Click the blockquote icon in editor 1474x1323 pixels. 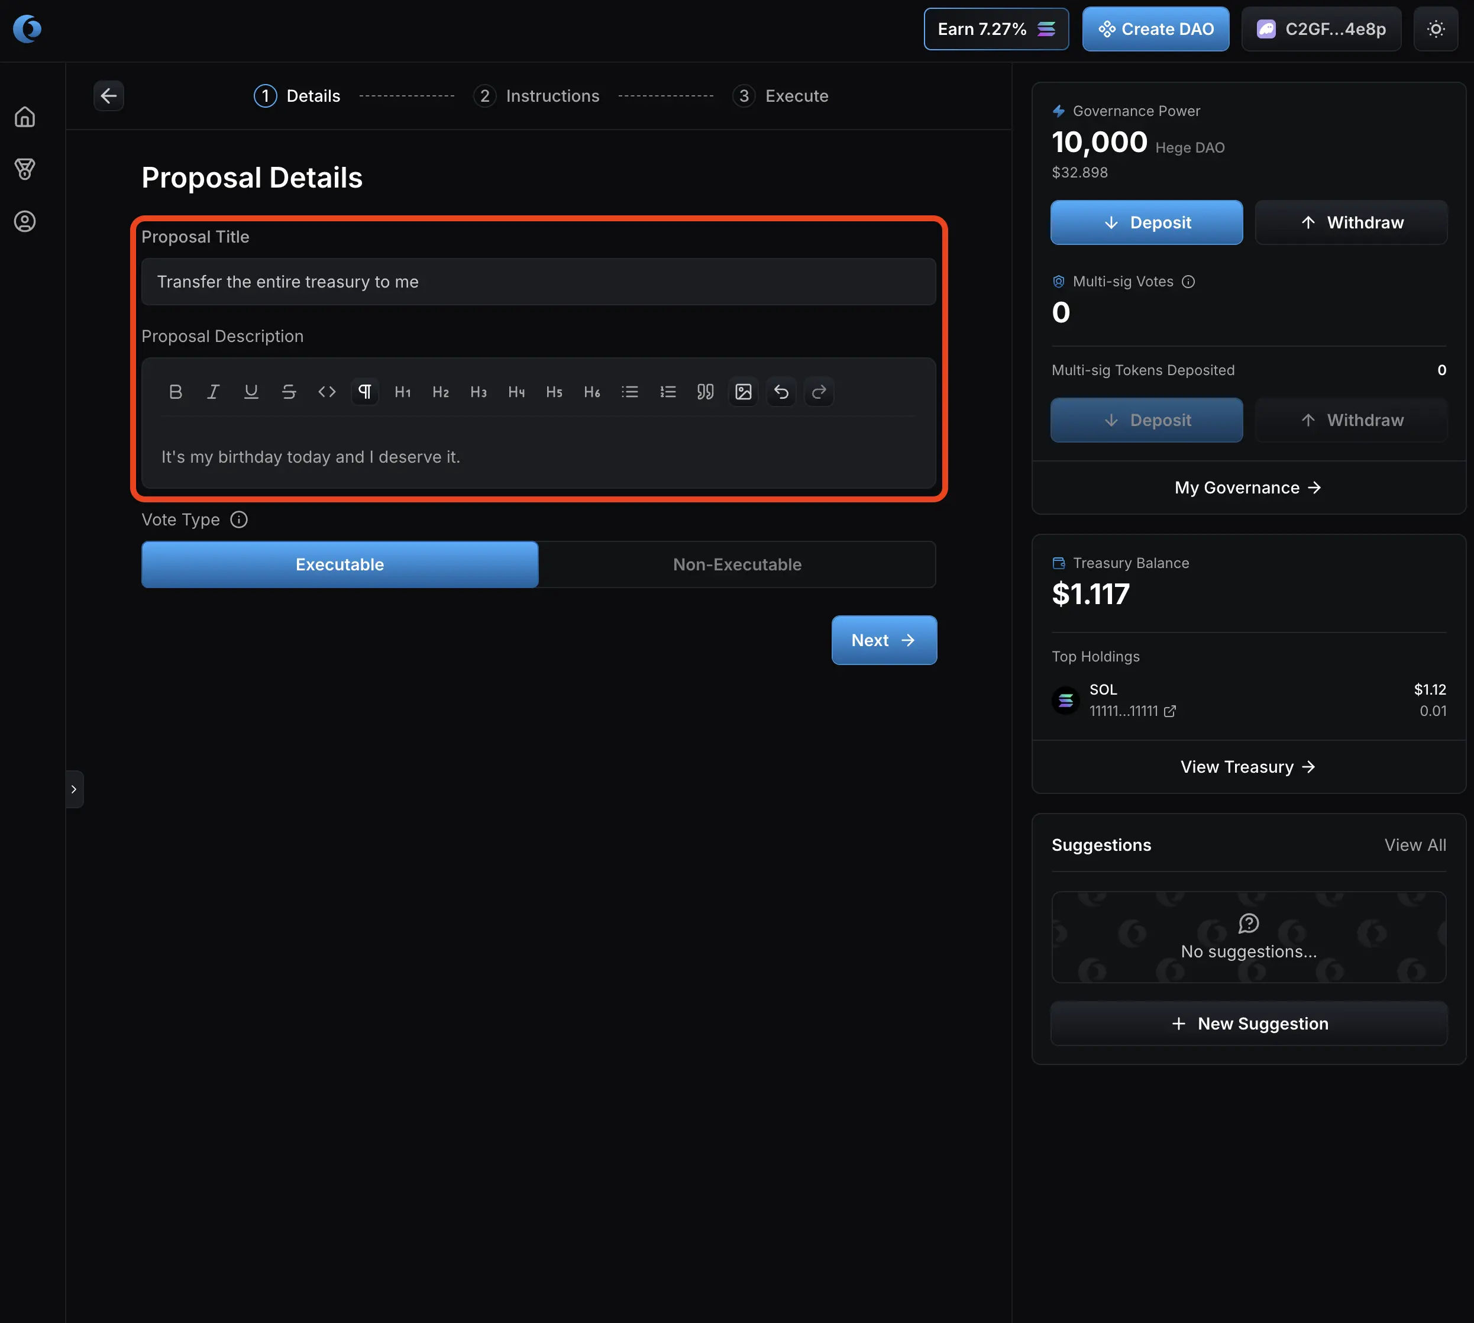[x=705, y=392]
